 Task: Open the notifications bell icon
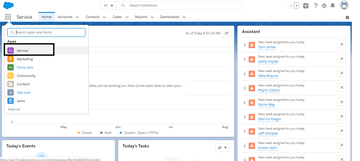333,5
